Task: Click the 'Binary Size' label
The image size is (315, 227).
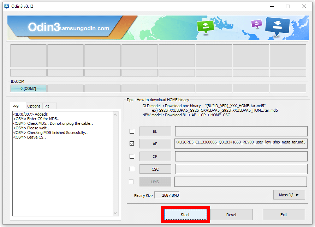Action: (x=143, y=196)
